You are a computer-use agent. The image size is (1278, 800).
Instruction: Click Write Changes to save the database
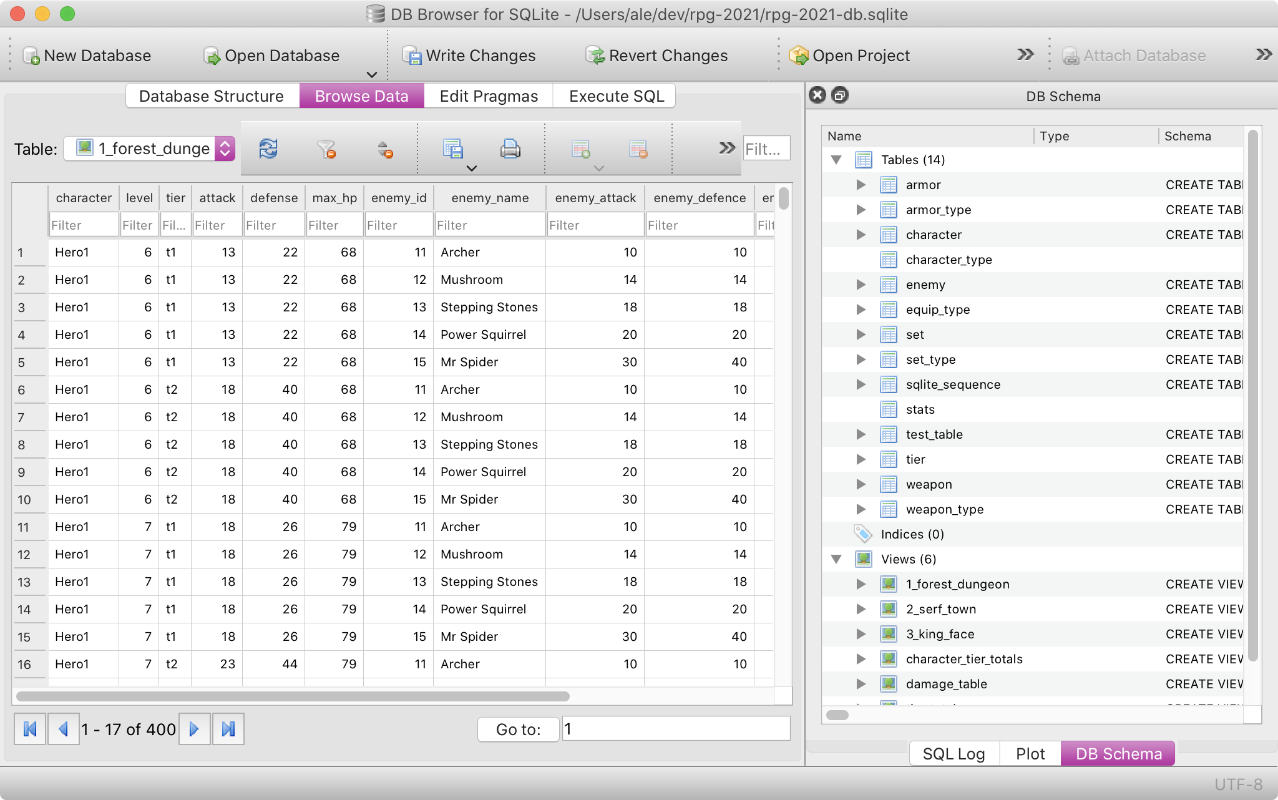[x=470, y=55]
